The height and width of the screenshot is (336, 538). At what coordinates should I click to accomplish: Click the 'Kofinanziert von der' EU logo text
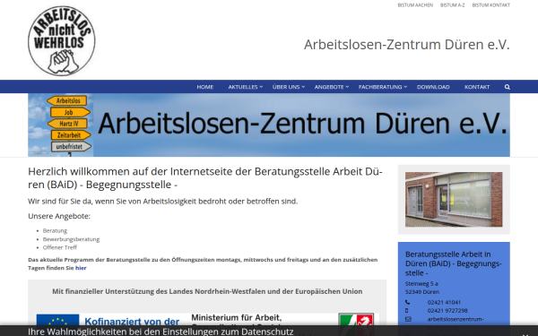132,322
